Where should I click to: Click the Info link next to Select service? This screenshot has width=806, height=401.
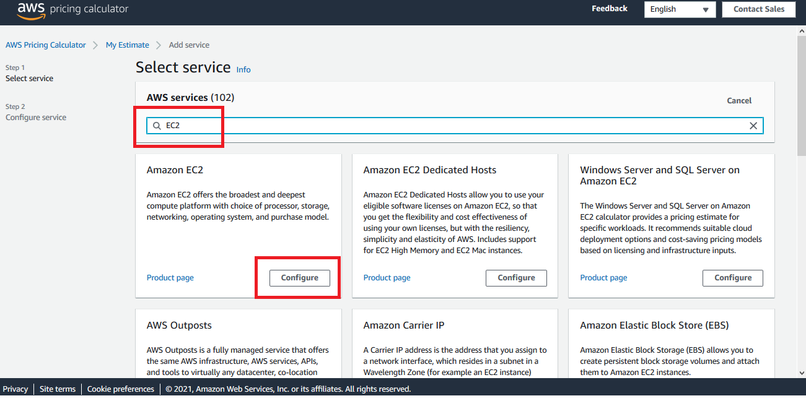tap(243, 70)
